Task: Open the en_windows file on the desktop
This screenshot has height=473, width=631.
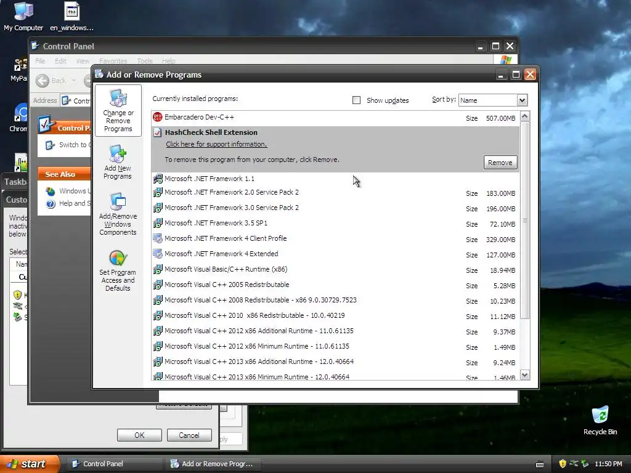Action: tap(71, 16)
